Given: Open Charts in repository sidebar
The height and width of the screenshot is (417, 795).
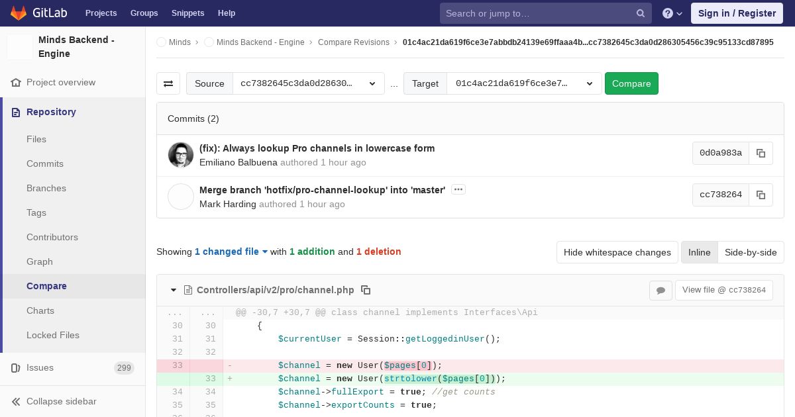Looking at the screenshot, I should 40,310.
